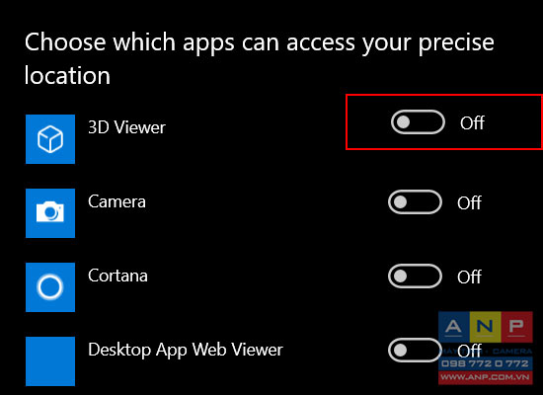Click the Off text beside Camera
The height and width of the screenshot is (395, 543).
469,202
